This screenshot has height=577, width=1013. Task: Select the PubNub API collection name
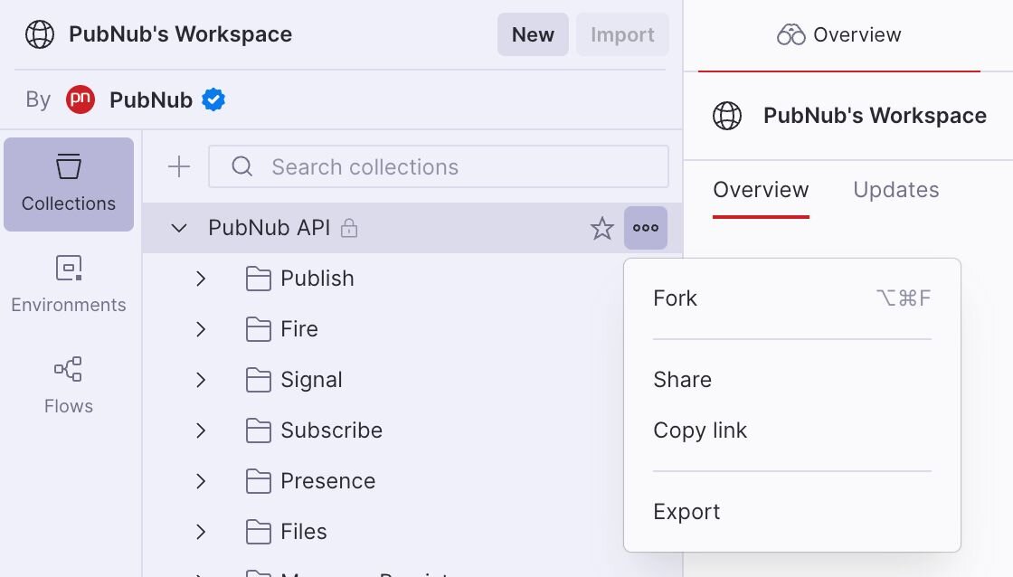tap(270, 228)
